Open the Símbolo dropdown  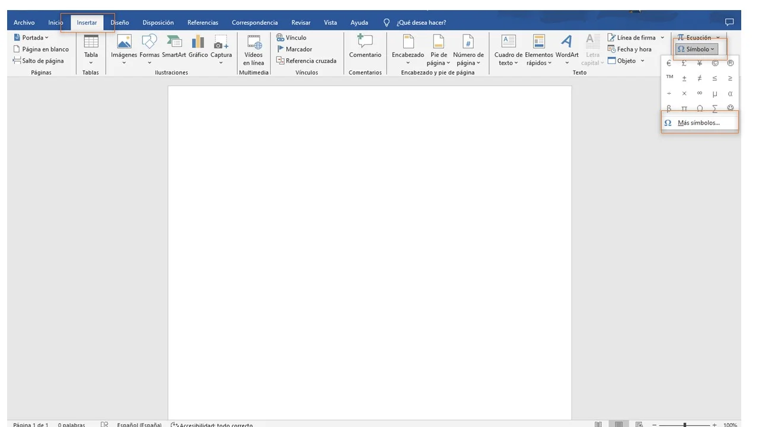tap(697, 49)
